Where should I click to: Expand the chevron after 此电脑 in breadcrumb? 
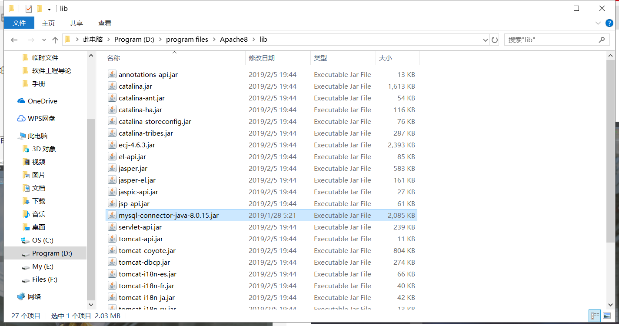tap(109, 40)
